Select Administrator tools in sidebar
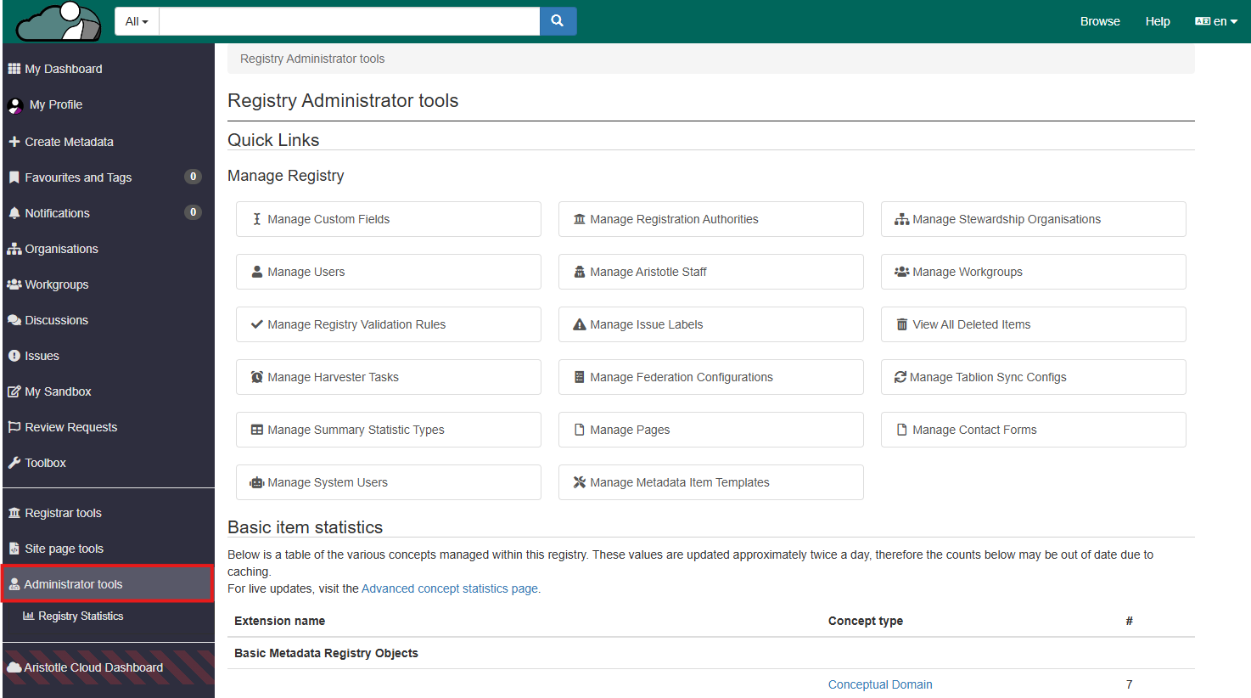 tap(73, 584)
